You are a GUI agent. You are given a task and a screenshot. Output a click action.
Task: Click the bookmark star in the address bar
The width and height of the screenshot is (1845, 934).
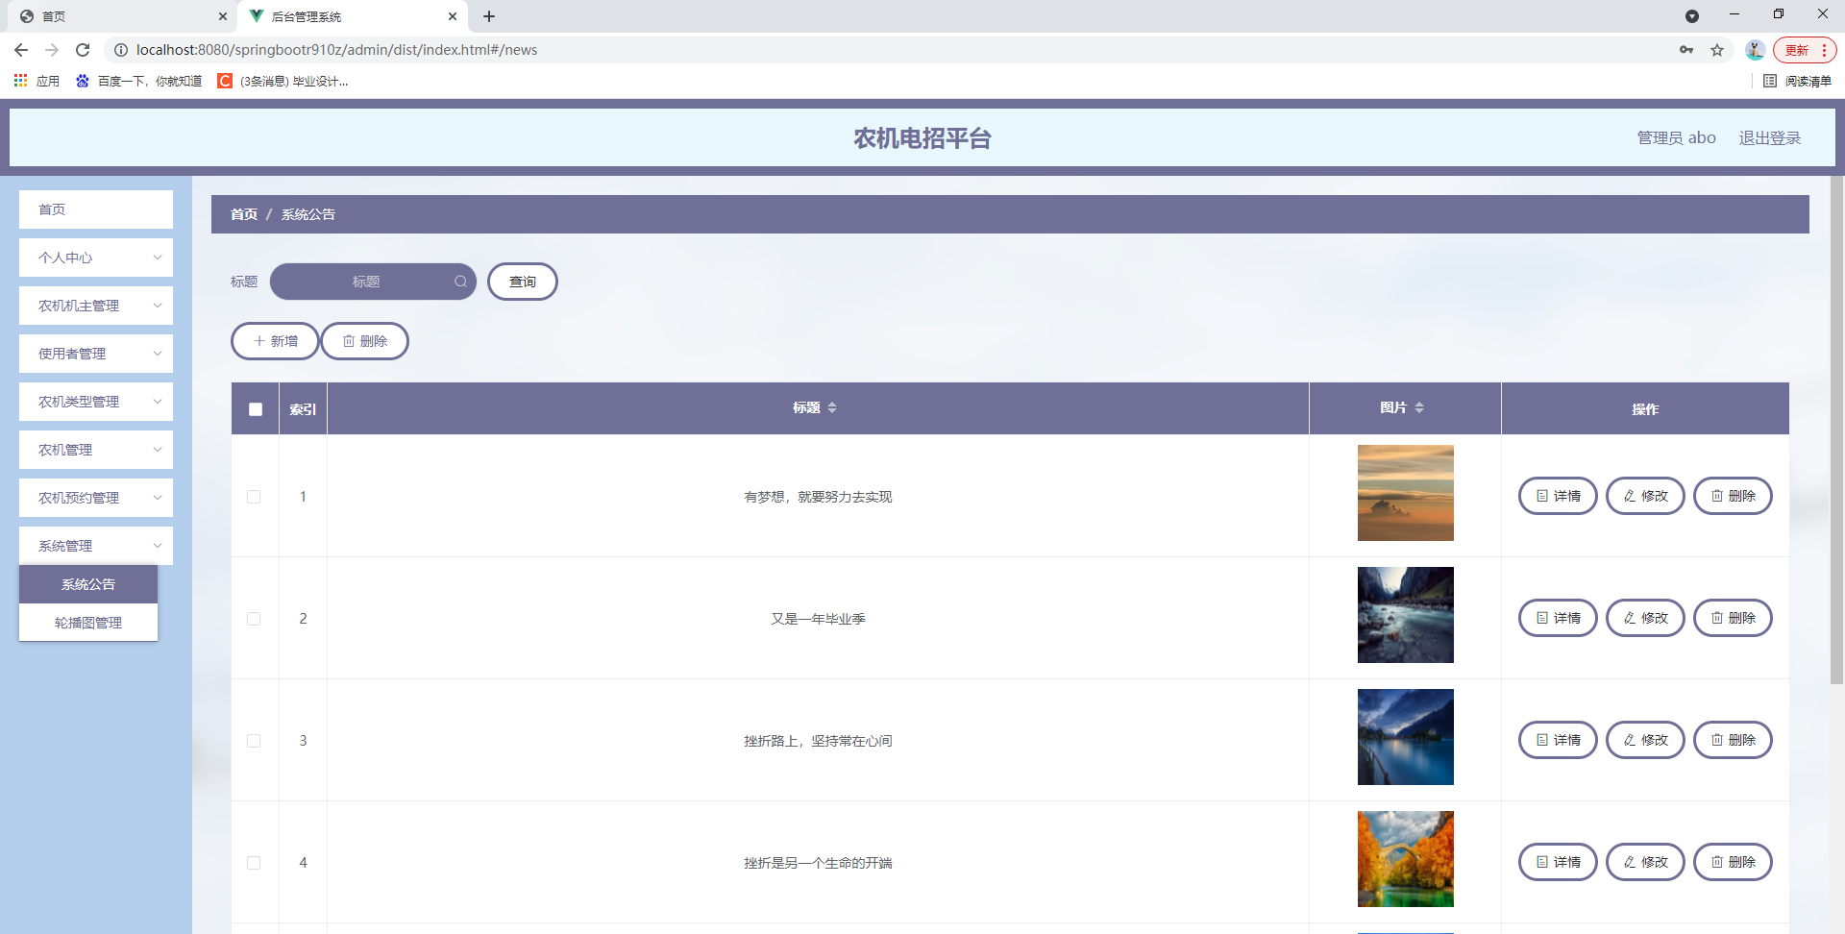[x=1716, y=50]
